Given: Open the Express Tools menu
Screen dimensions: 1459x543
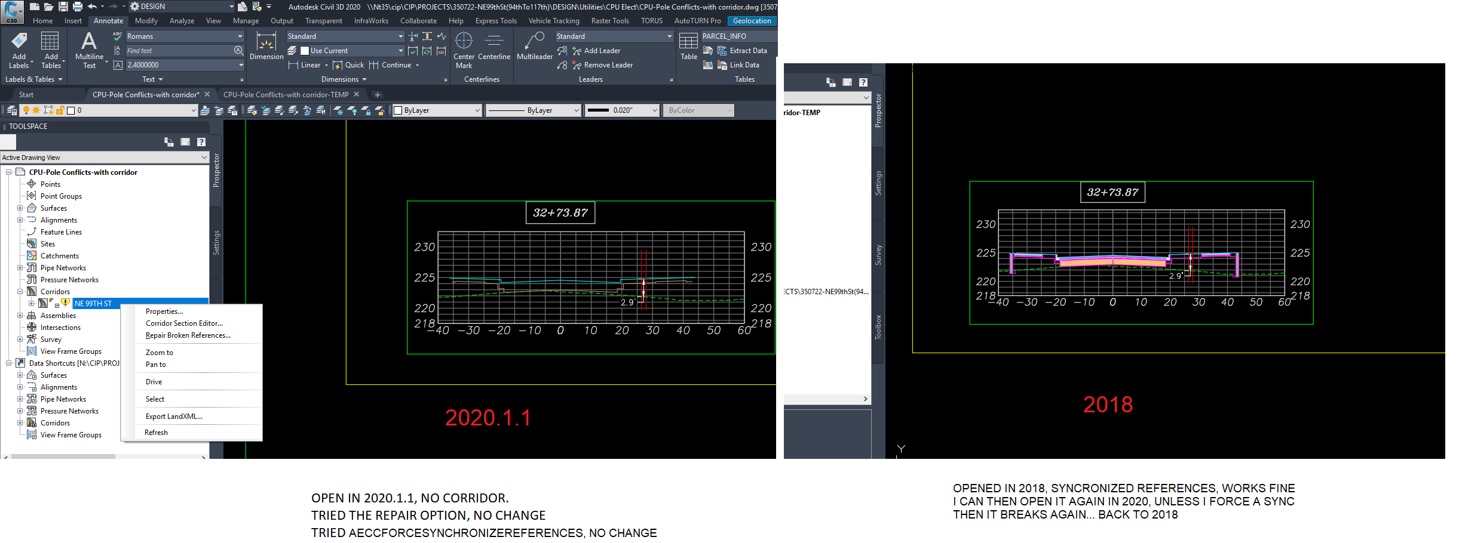Looking at the screenshot, I should tap(496, 20).
